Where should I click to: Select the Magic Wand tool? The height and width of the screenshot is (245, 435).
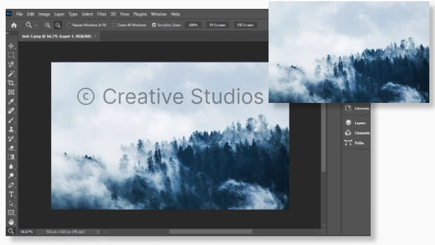11,74
